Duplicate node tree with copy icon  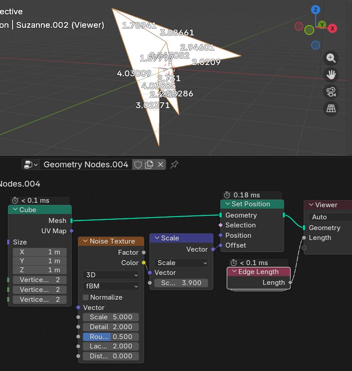coord(149,165)
